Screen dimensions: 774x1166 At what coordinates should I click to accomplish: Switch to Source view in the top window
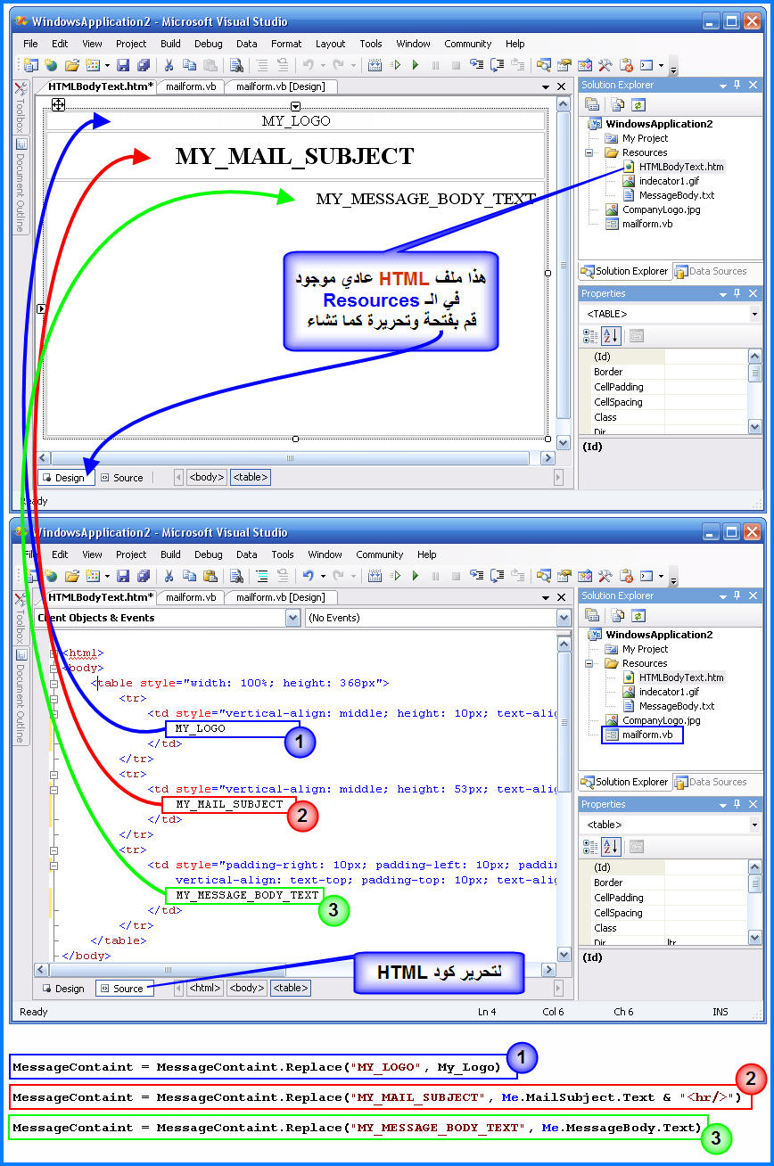tap(121, 478)
